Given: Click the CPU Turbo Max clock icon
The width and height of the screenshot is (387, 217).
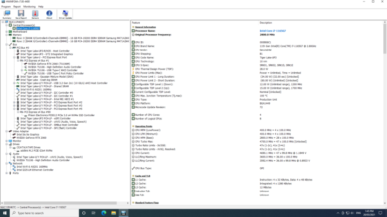Looking at the screenshot, I should click(x=133, y=141).
